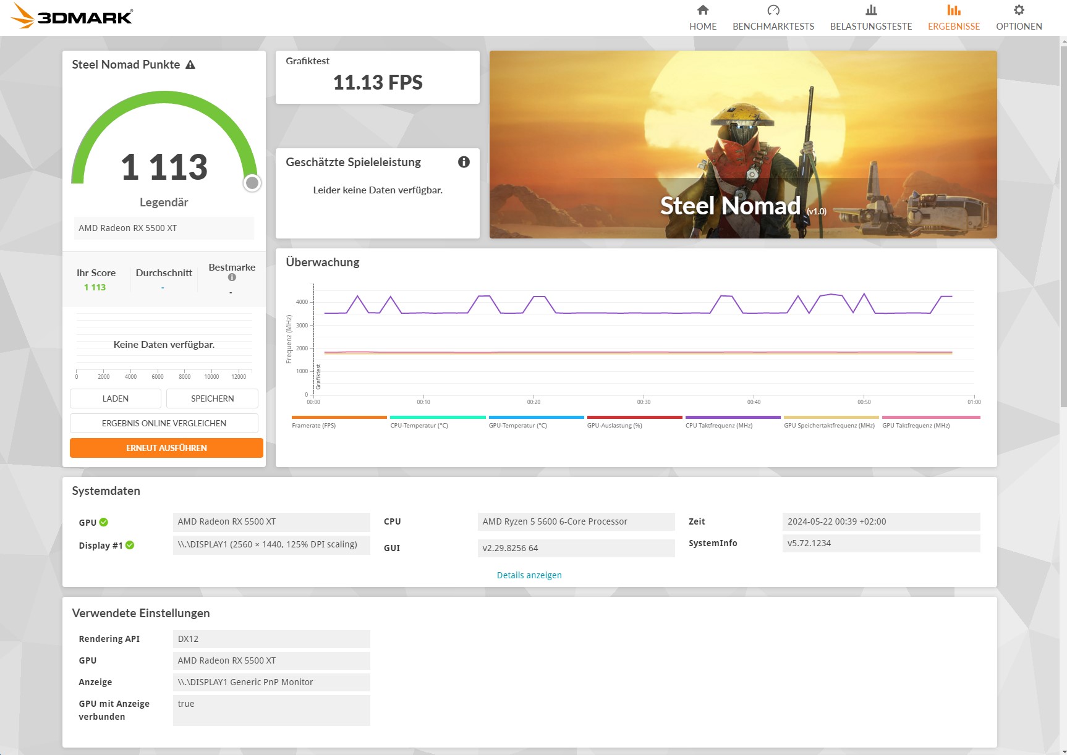
Task: Click the Anzeige Generic PnP Monitor field
Action: 271,682
